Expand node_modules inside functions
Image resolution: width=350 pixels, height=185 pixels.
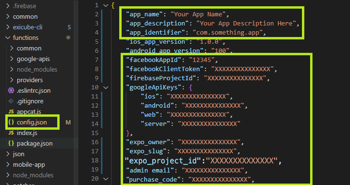[12, 69]
